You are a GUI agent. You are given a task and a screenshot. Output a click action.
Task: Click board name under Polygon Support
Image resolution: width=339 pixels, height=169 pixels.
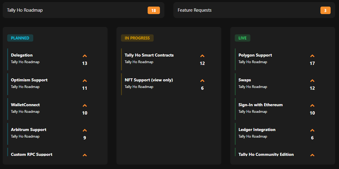(253, 62)
